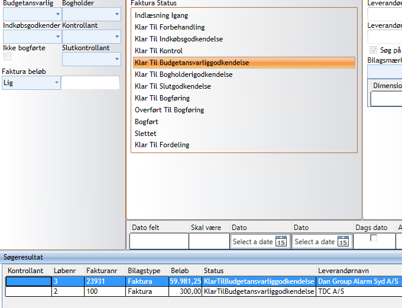This screenshot has height=308, width=402.
Task: Select 'Klar Til Fordeling' status
Action: coord(244,145)
